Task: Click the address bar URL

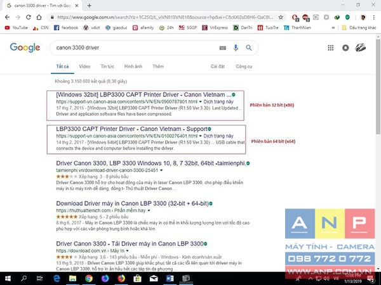Action: click(165, 17)
